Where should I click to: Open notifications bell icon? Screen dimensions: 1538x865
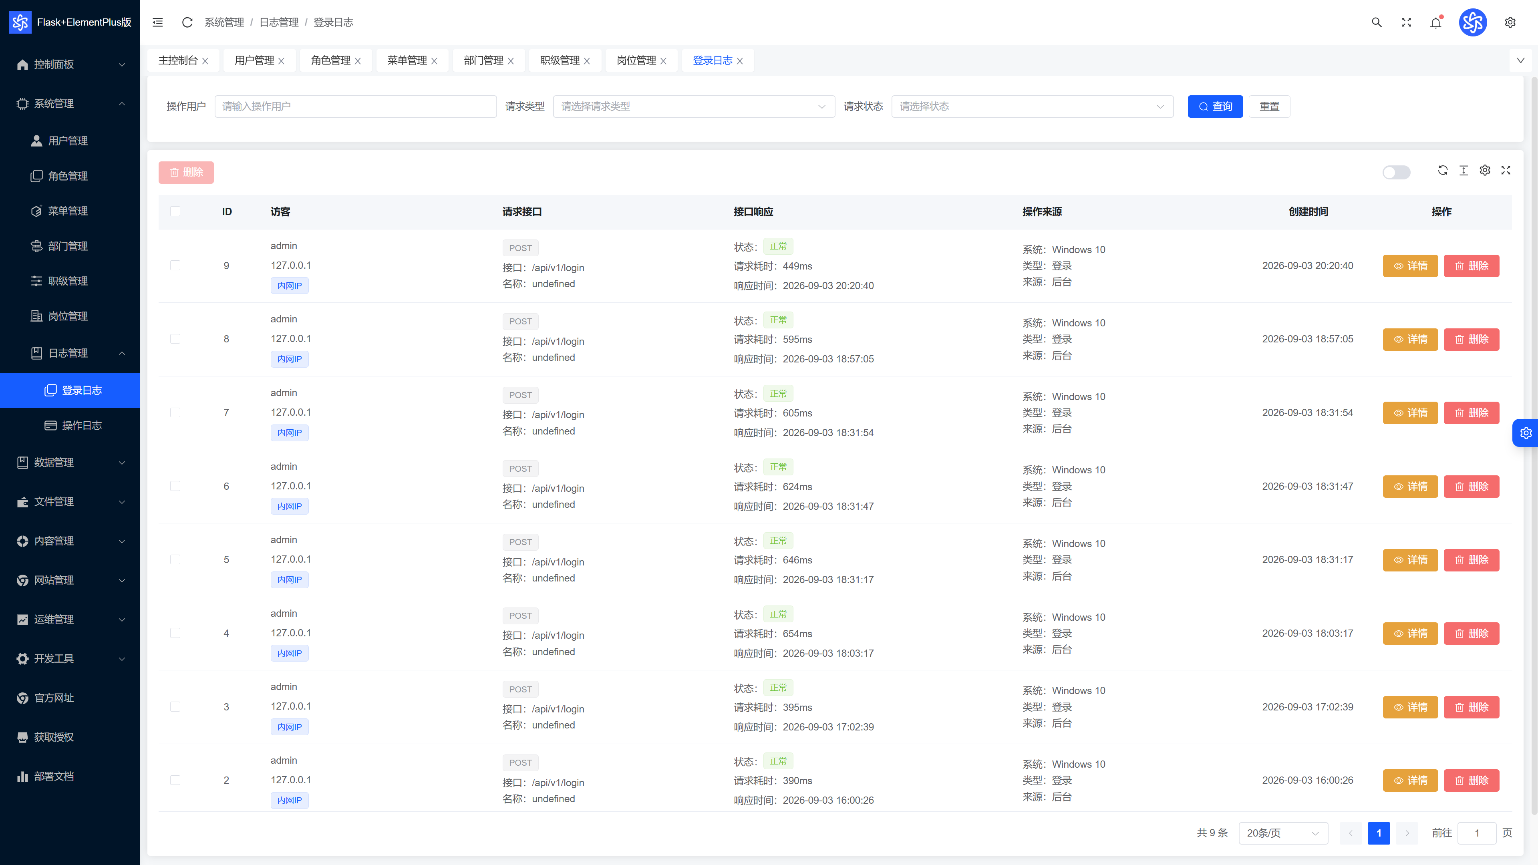pos(1435,22)
